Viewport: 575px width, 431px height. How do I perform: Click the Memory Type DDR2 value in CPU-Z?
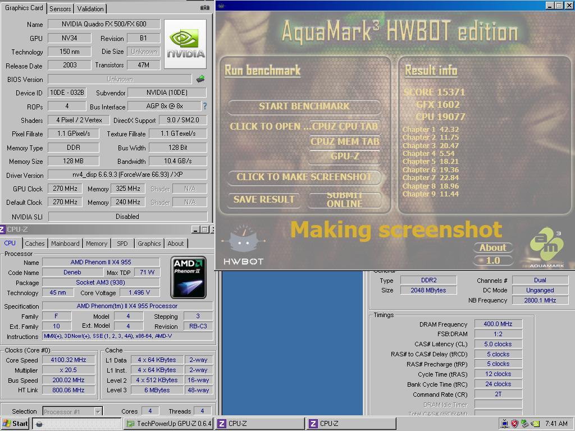pos(428,281)
